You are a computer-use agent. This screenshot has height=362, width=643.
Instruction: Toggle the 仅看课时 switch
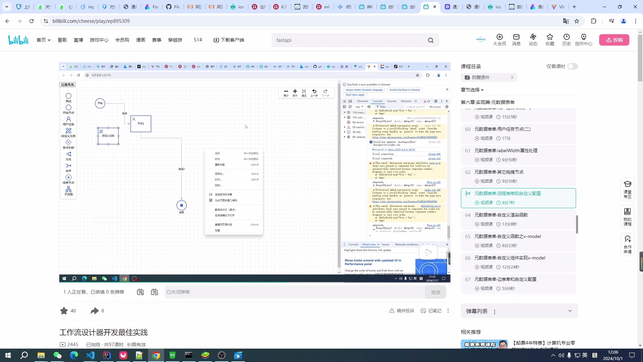point(572,66)
